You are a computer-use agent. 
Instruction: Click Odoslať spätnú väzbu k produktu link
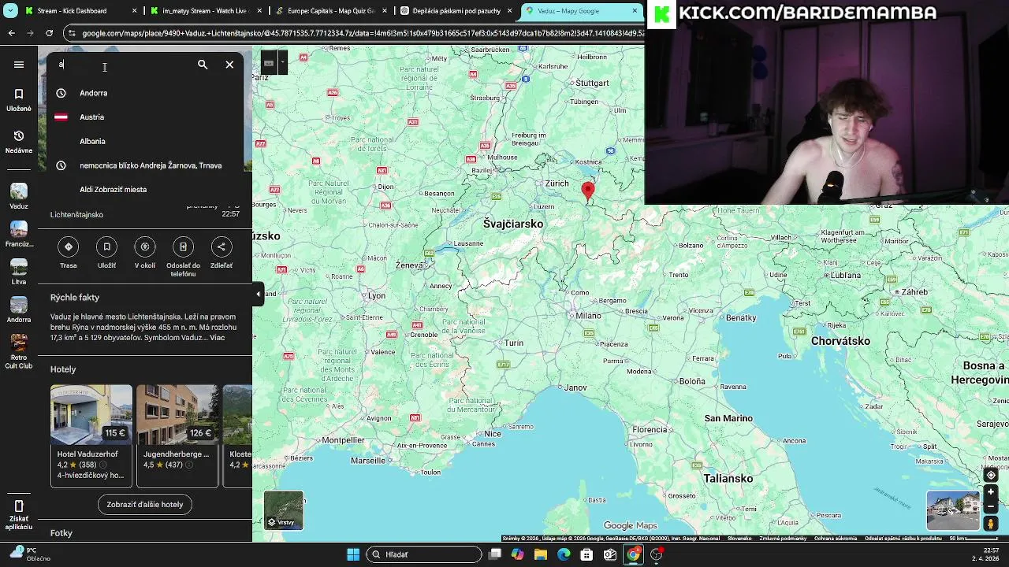[903, 539]
